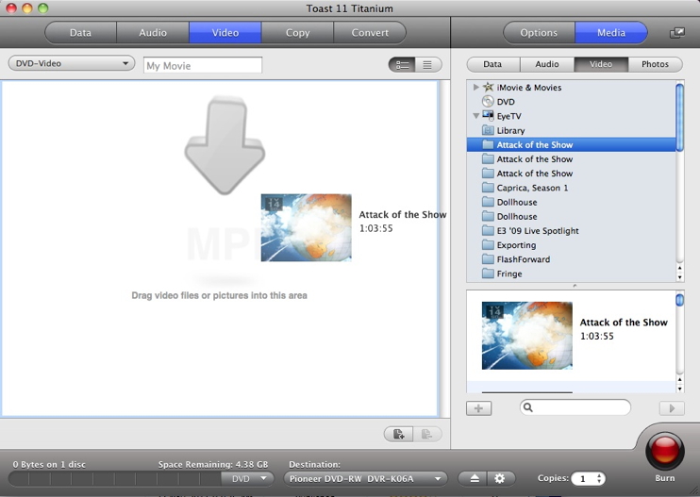Open the Caprica, Season 1 folder
This screenshot has height=497, width=700.
coord(571,188)
